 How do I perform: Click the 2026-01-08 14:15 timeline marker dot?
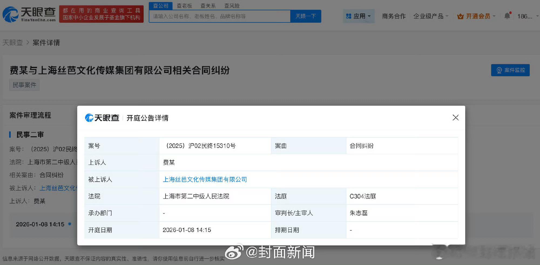click(x=70, y=224)
